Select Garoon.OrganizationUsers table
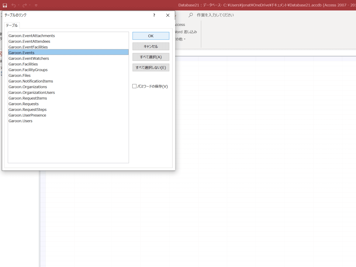This screenshot has height=267, width=356. (68, 93)
